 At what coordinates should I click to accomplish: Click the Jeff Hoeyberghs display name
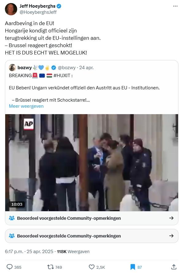(37, 6)
